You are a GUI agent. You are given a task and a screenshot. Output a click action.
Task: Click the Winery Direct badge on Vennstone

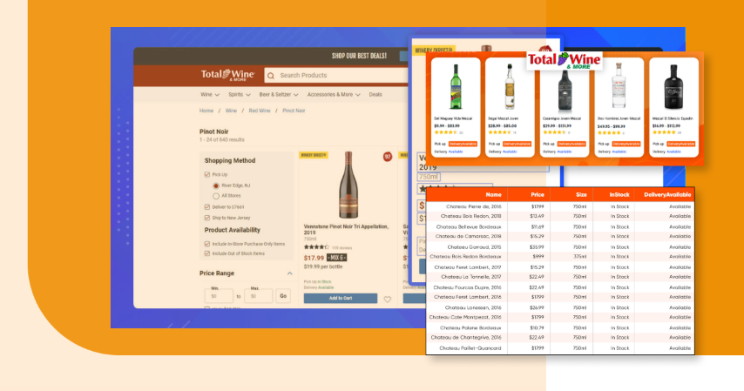[x=314, y=155]
